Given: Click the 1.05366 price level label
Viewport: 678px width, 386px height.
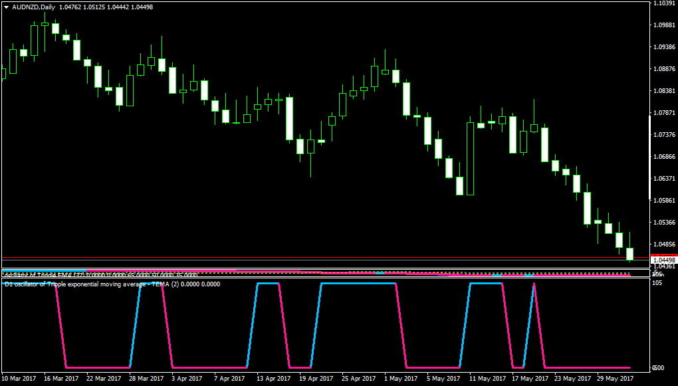Looking at the screenshot, I should point(665,223).
